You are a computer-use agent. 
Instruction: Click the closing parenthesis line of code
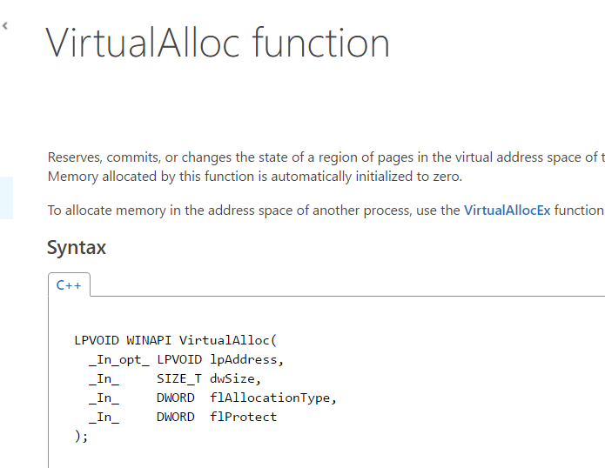click(82, 436)
